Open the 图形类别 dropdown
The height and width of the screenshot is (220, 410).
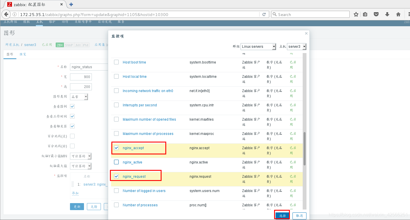(79, 97)
